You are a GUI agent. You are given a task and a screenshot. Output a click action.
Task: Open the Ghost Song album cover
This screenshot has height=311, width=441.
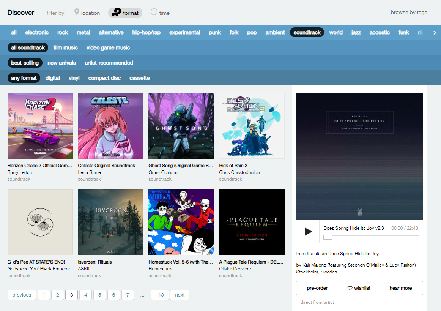tap(181, 126)
